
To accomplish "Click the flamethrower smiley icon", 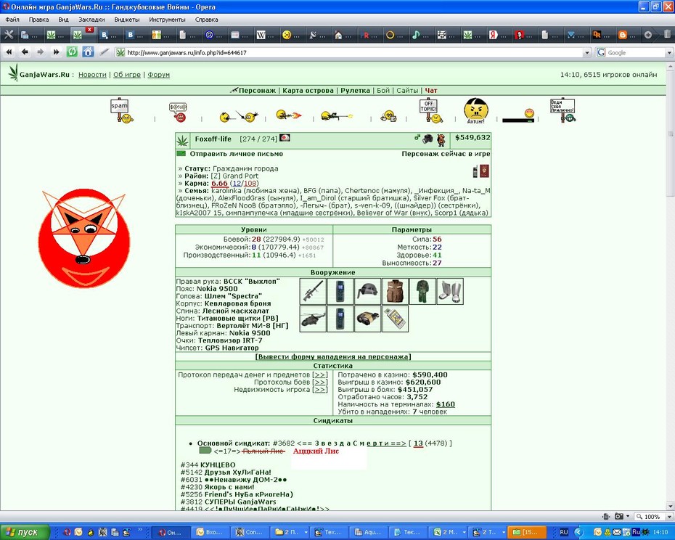I will pyautogui.click(x=288, y=115).
